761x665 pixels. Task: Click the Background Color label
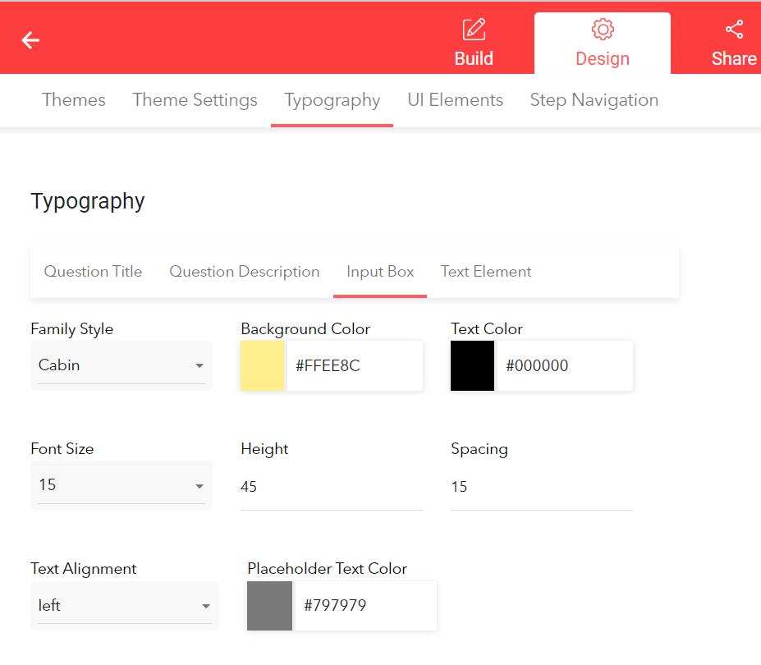(x=305, y=329)
